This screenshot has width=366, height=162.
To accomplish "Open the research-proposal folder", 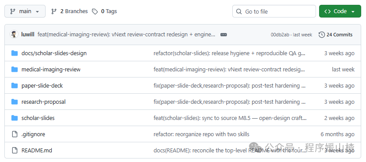I will coord(43,102).
